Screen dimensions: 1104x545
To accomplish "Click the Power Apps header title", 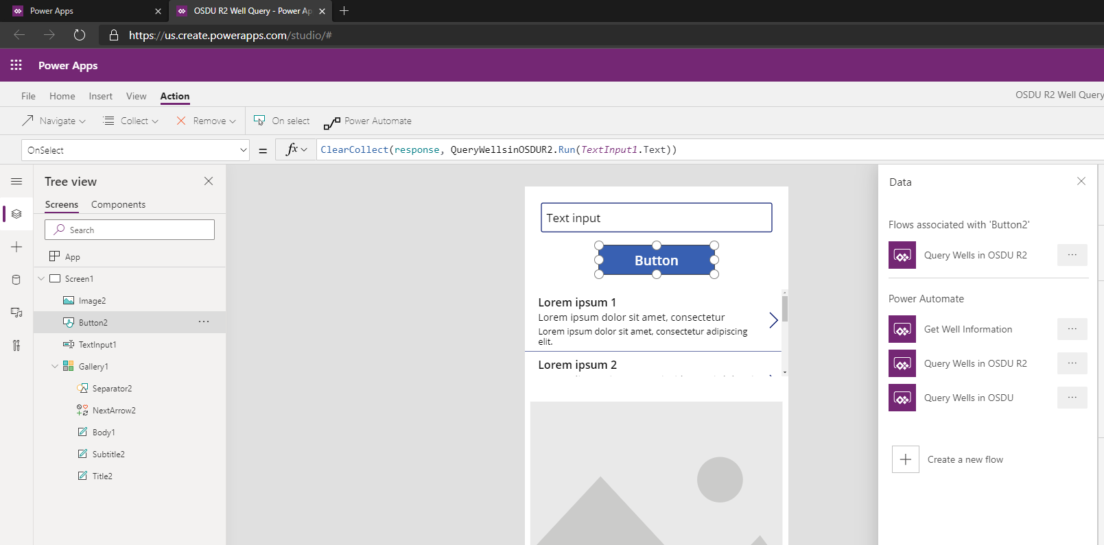I will click(68, 66).
